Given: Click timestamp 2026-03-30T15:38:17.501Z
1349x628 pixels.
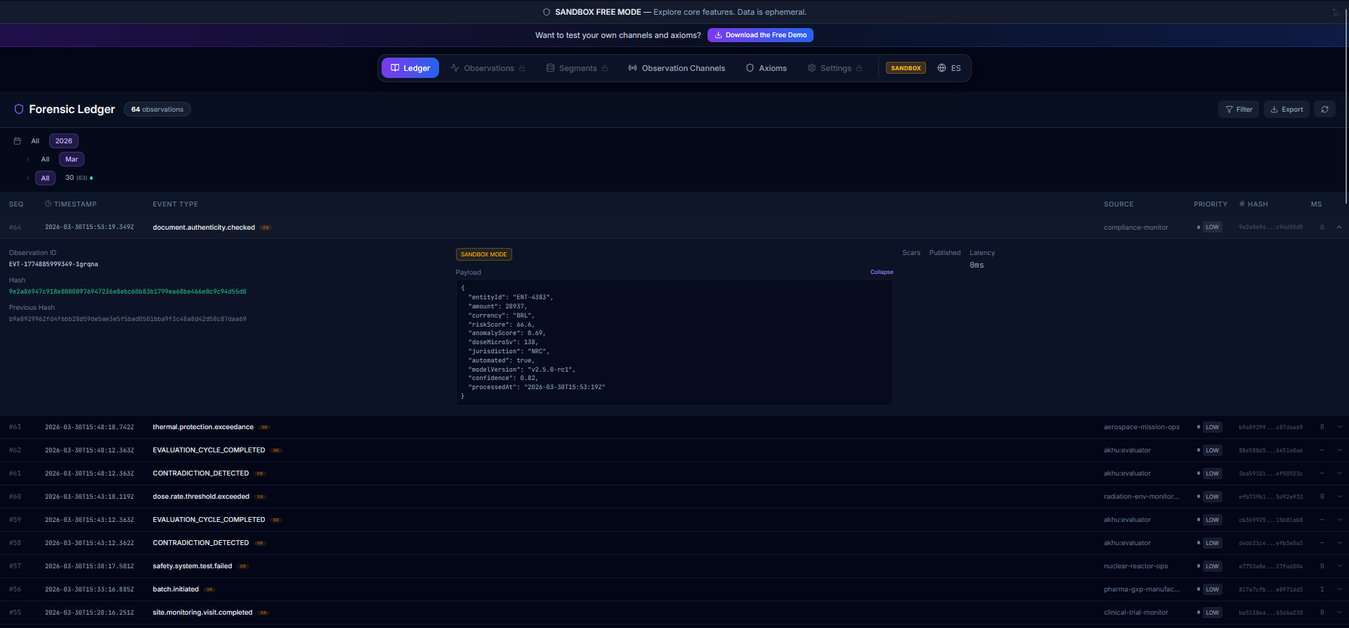Looking at the screenshot, I should coord(89,566).
